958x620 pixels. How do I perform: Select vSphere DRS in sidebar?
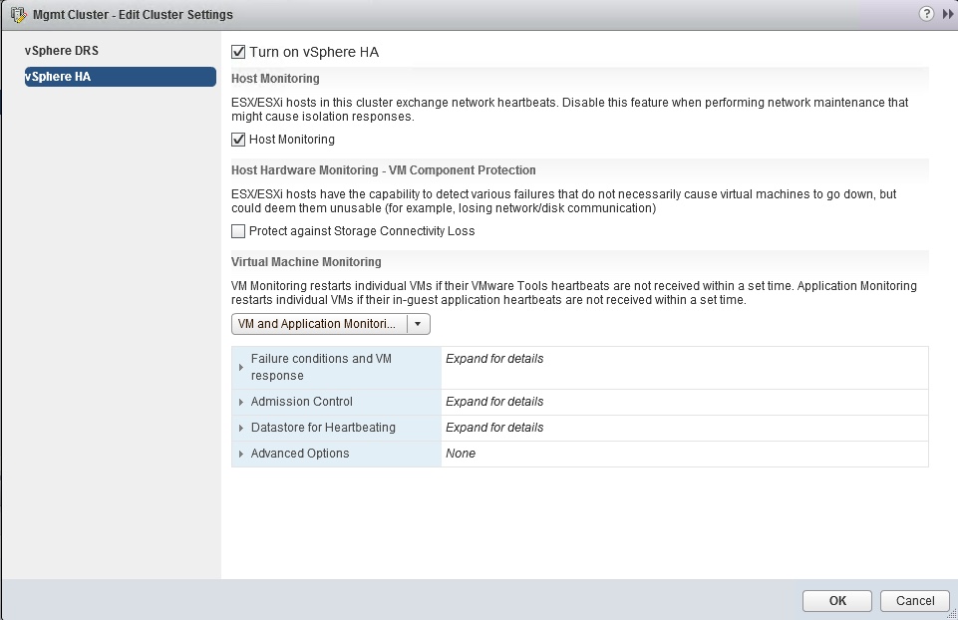tap(62, 51)
